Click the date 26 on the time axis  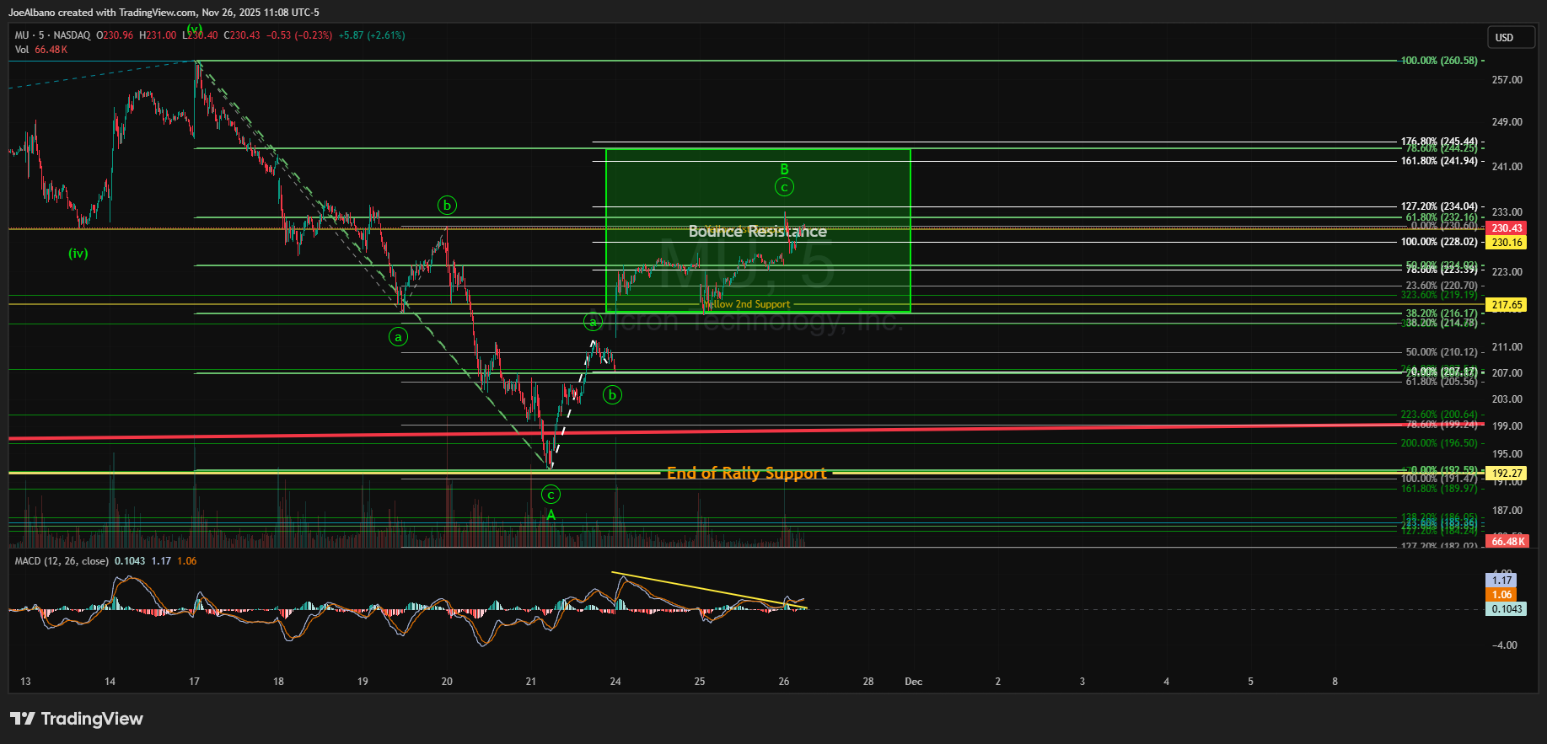point(784,682)
